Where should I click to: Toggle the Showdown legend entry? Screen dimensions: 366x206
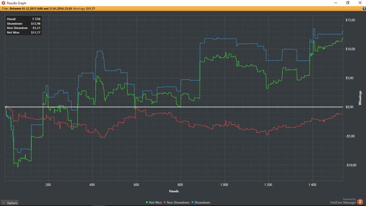click(x=201, y=202)
